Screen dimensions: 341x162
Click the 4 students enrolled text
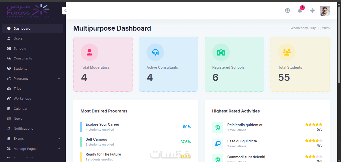100,130
